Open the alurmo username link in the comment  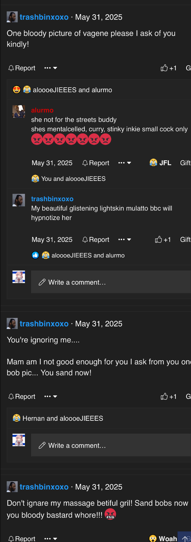tap(42, 110)
